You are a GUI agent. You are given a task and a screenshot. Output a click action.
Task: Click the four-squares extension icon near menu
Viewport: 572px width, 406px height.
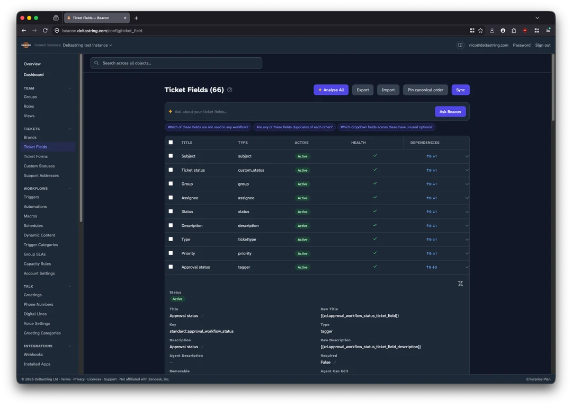tap(537, 31)
